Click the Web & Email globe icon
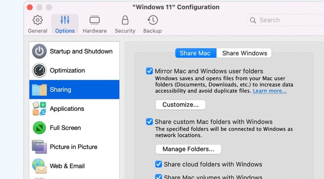This screenshot has height=179, width=324. (39, 166)
